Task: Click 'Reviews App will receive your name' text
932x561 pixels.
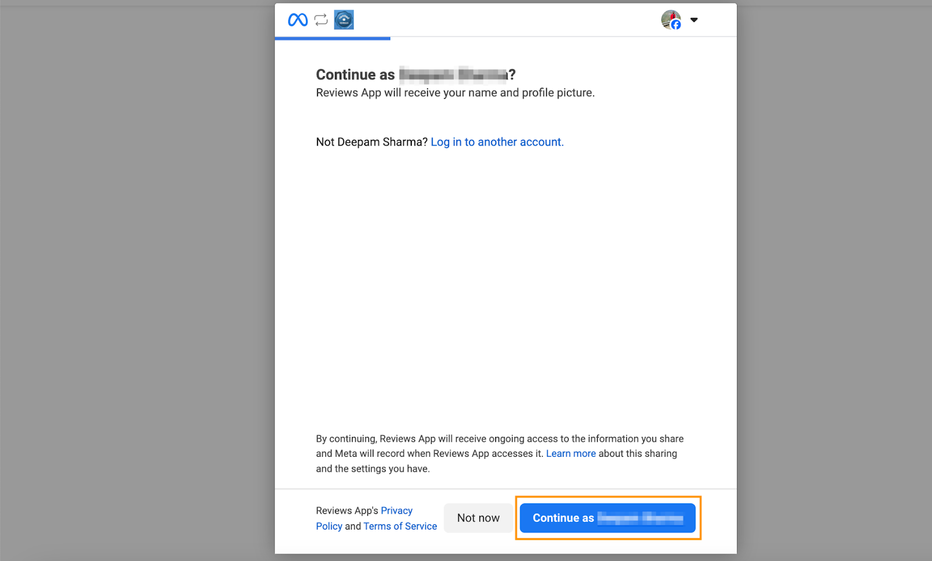Action: pos(455,93)
